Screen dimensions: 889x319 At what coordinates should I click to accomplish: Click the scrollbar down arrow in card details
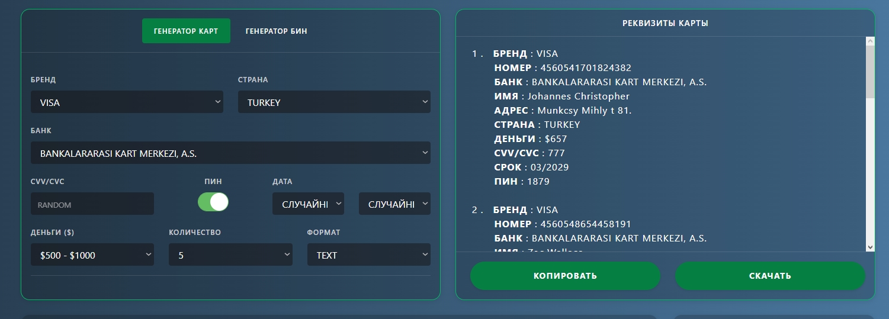coord(870,247)
